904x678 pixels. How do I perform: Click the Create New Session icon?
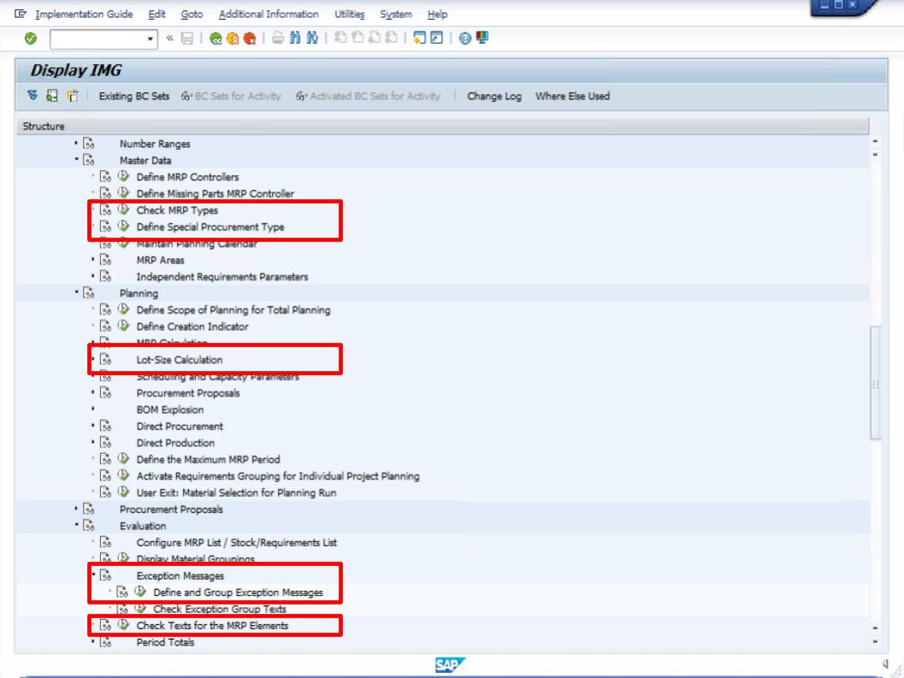tap(420, 38)
